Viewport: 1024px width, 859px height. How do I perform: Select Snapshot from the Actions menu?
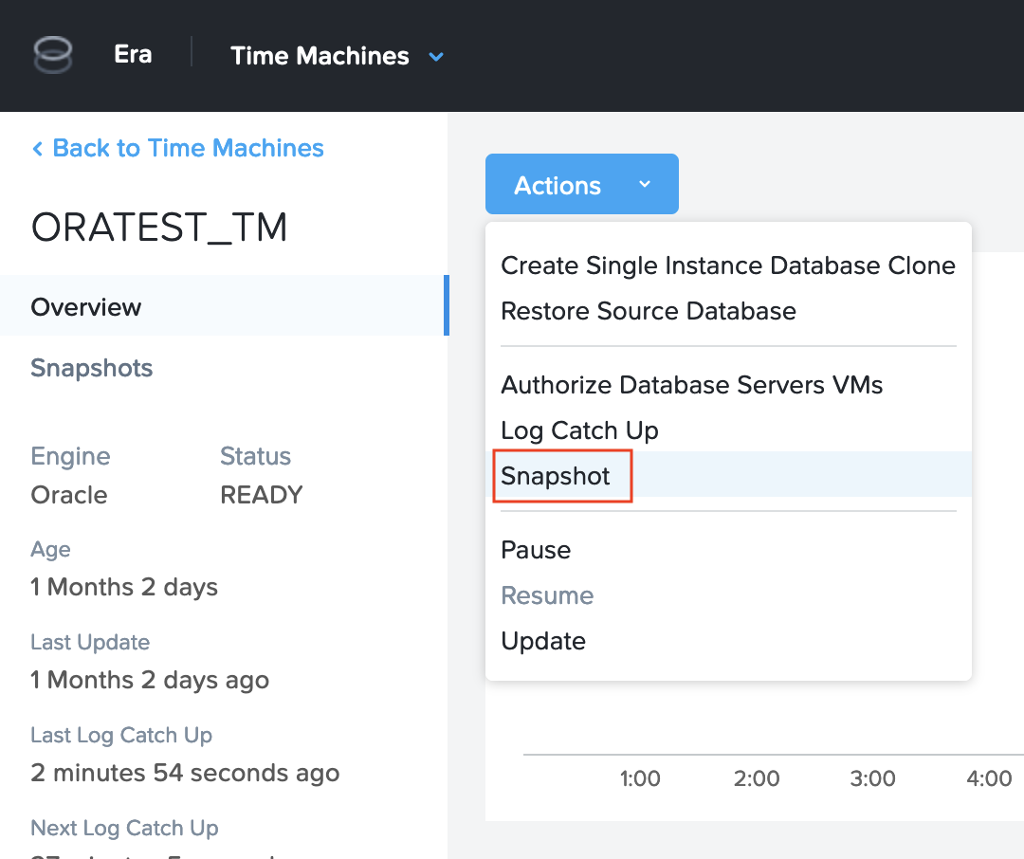pyautogui.click(x=728, y=476)
